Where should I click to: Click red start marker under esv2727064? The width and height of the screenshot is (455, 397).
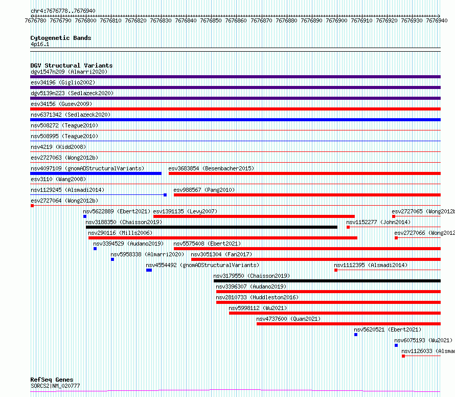pyautogui.click(x=32, y=206)
